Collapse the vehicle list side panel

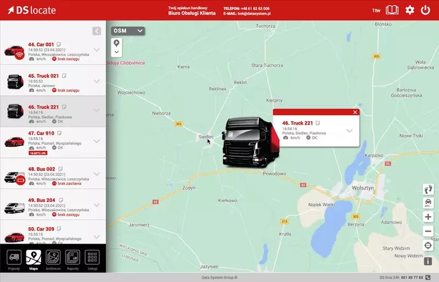point(97,31)
